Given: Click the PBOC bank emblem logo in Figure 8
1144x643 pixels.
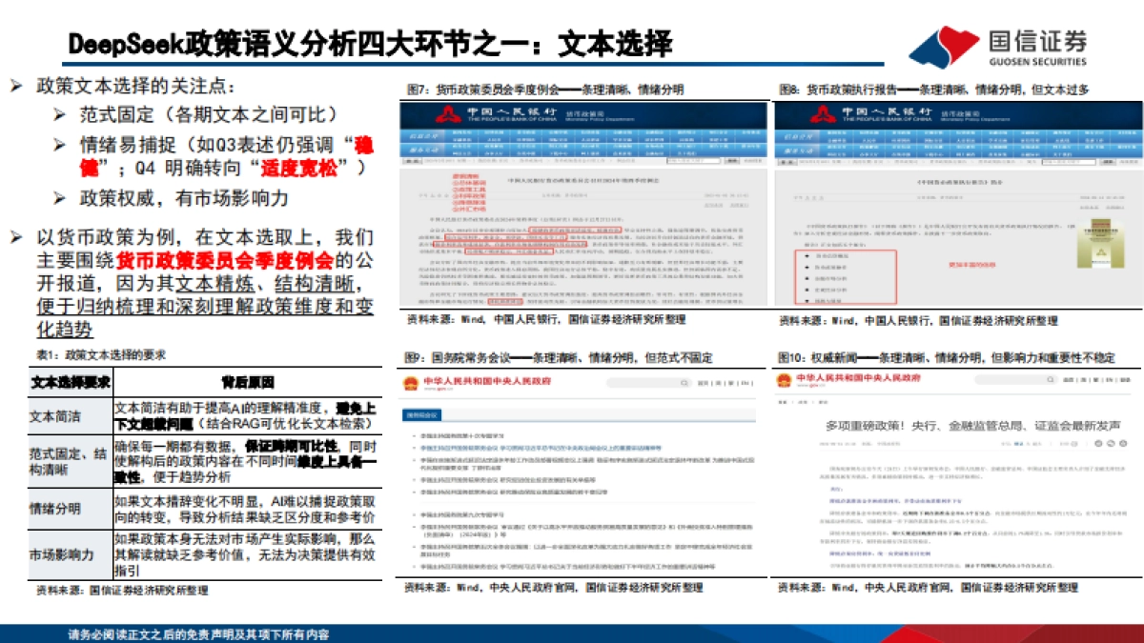Looking at the screenshot, I should tap(823, 113).
